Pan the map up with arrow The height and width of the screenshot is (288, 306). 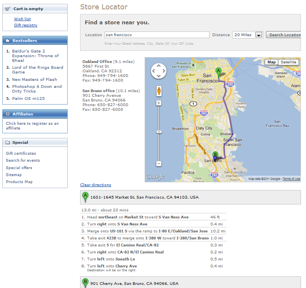tap(159, 66)
